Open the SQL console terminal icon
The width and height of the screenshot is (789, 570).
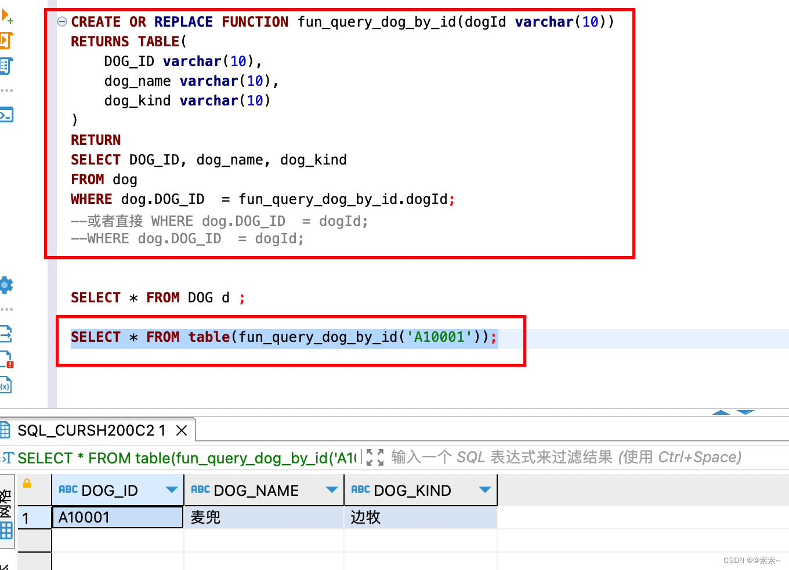point(6,115)
